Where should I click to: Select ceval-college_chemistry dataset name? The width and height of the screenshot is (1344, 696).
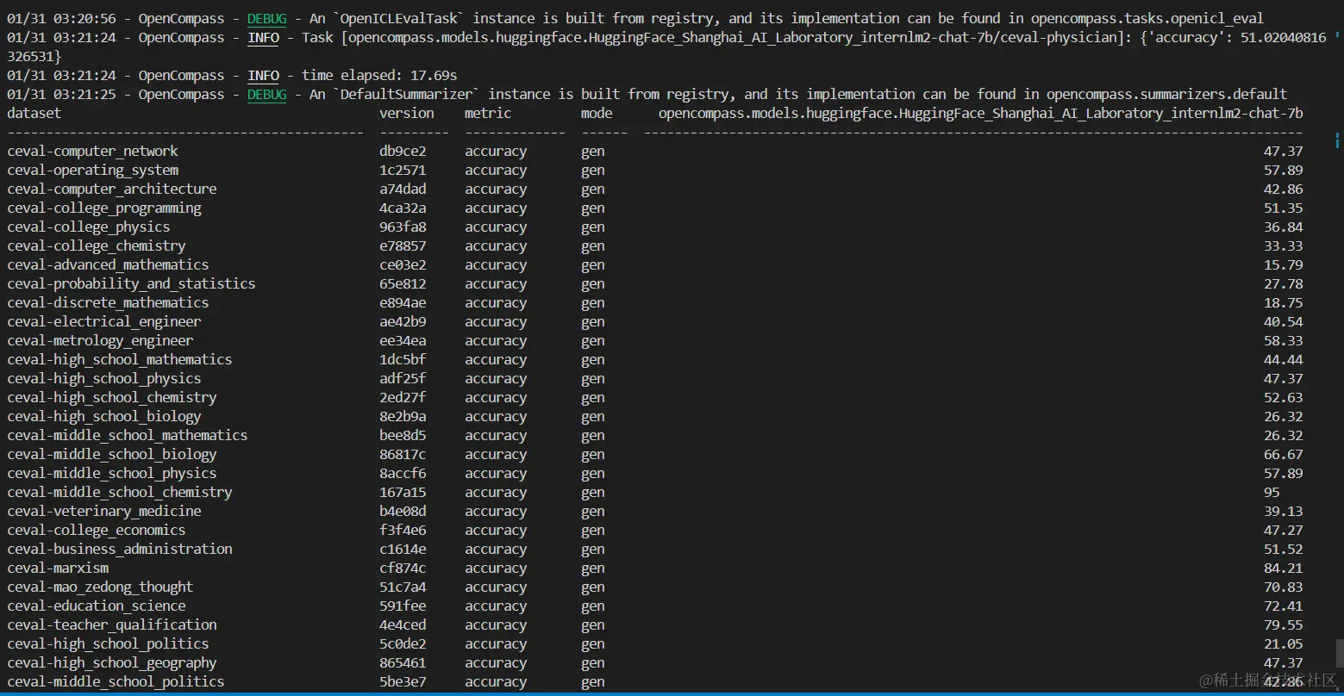97,245
